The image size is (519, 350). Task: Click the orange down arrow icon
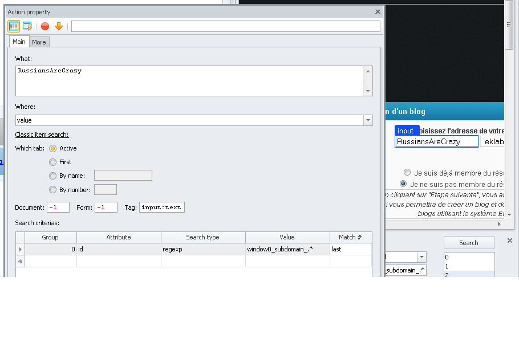pyautogui.click(x=59, y=26)
